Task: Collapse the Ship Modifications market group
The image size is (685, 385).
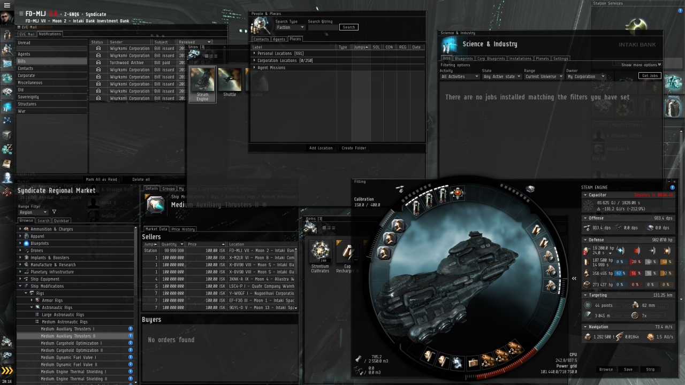Action: pyautogui.click(x=21, y=286)
